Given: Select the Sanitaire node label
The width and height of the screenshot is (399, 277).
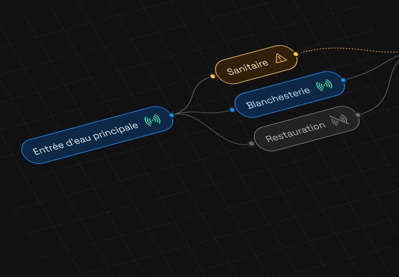Looking at the screenshot, I should [248, 67].
